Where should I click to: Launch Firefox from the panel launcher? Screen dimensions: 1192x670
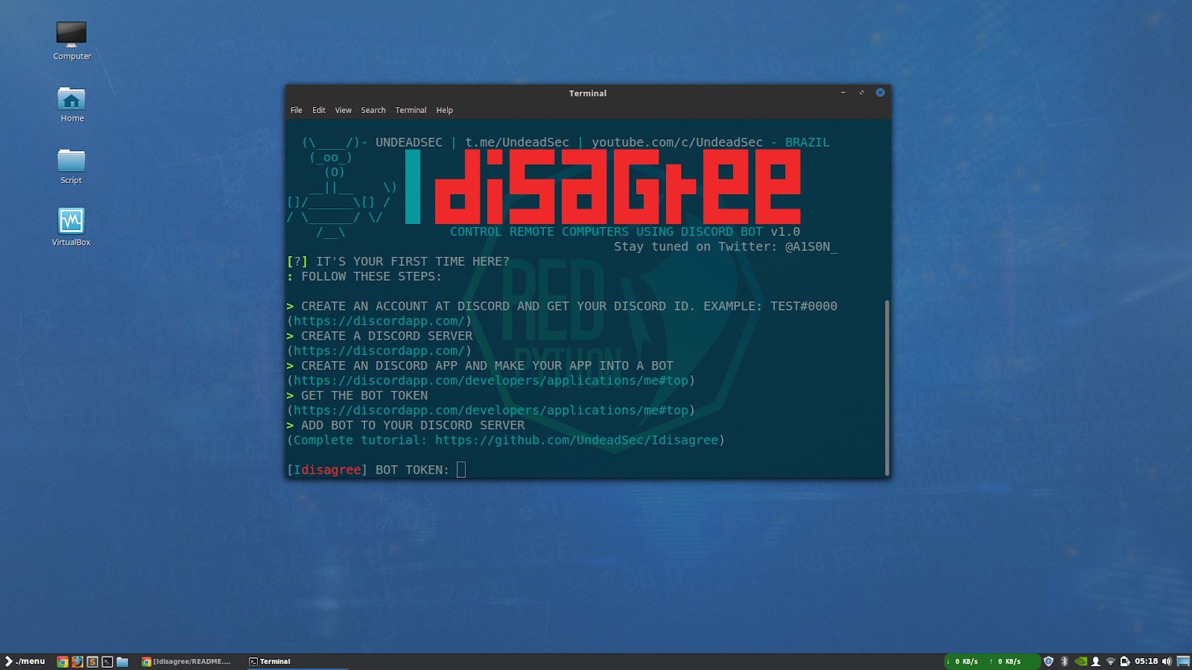pyautogui.click(x=77, y=661)
